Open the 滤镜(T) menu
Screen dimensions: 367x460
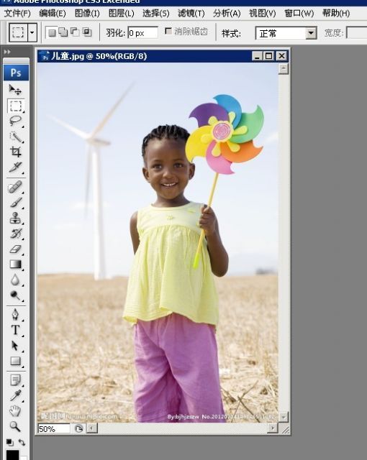coord(191,13)
